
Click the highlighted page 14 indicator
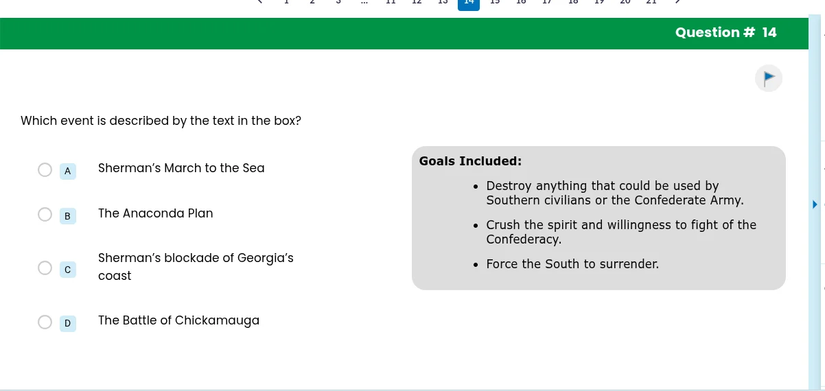click(469, 3)
